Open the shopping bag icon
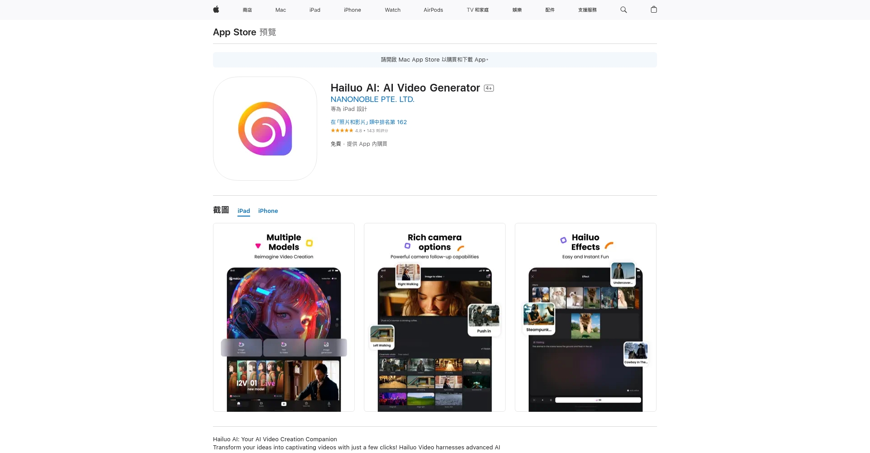 click(653, 10)
